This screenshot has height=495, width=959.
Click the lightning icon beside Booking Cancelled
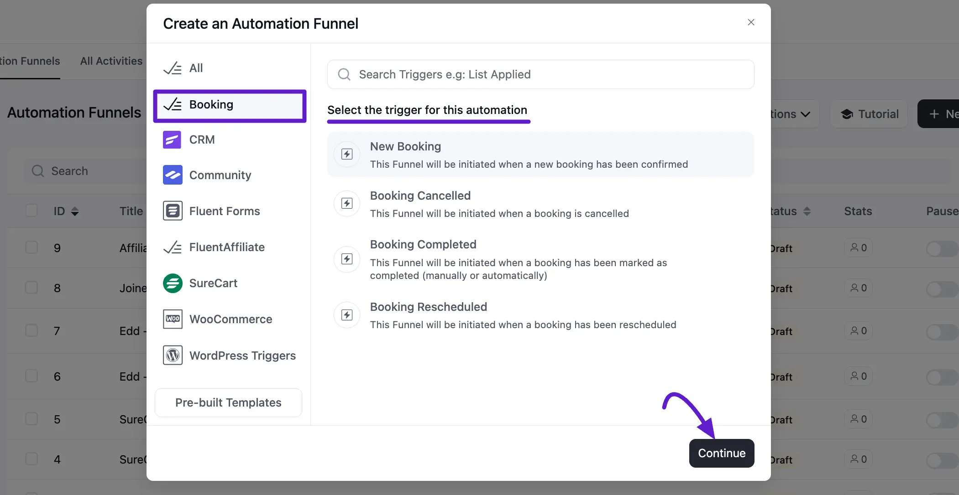pyautogui.click(x=347, y=203)
